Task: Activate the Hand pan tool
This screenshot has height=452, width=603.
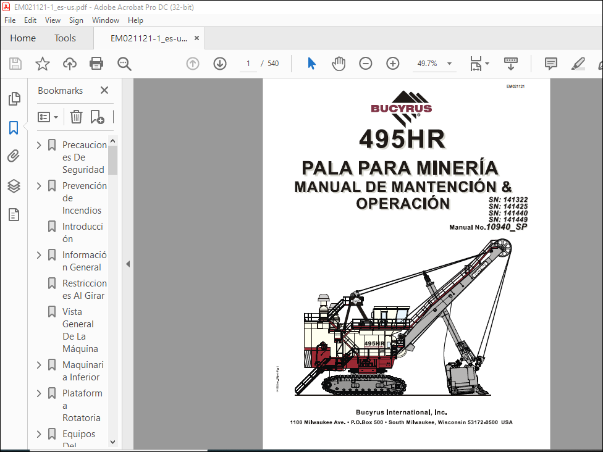Action: click(x=339, y=64)
